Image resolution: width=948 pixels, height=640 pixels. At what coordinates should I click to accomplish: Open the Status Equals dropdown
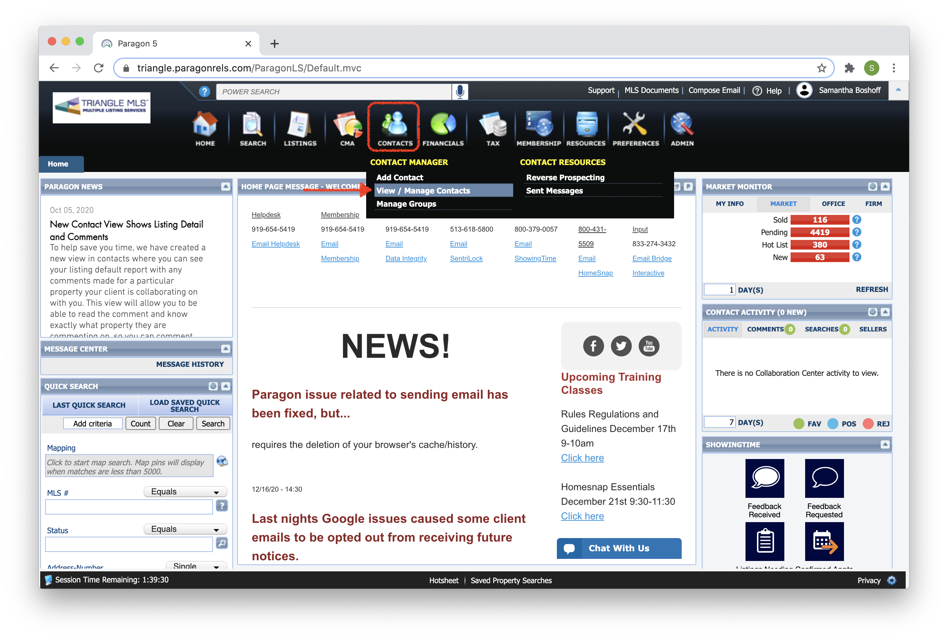(185, 529)
